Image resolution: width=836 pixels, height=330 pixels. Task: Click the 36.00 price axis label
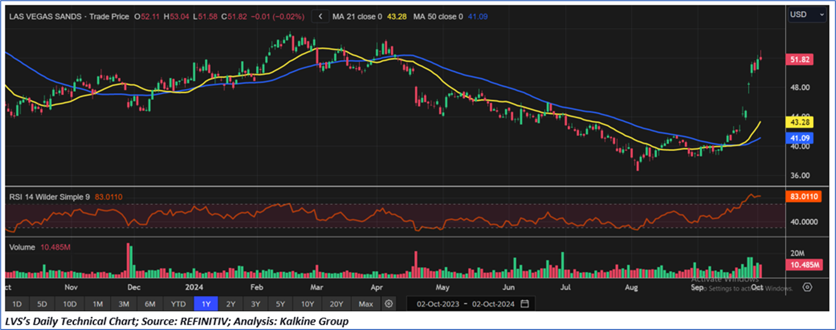coord(800,176)
